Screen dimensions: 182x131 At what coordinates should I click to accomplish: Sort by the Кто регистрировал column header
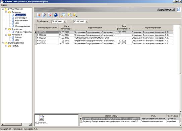pos(152,28)
